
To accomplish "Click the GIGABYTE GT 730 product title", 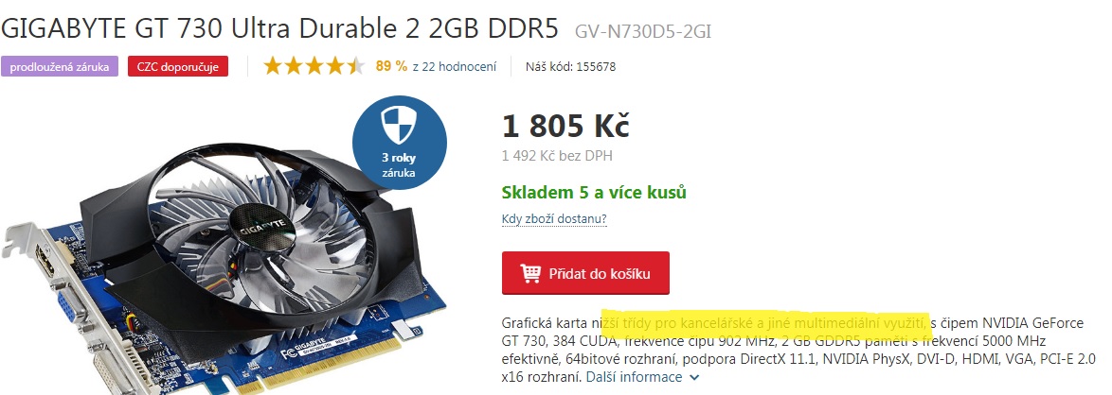I will (x=280, y=27).
